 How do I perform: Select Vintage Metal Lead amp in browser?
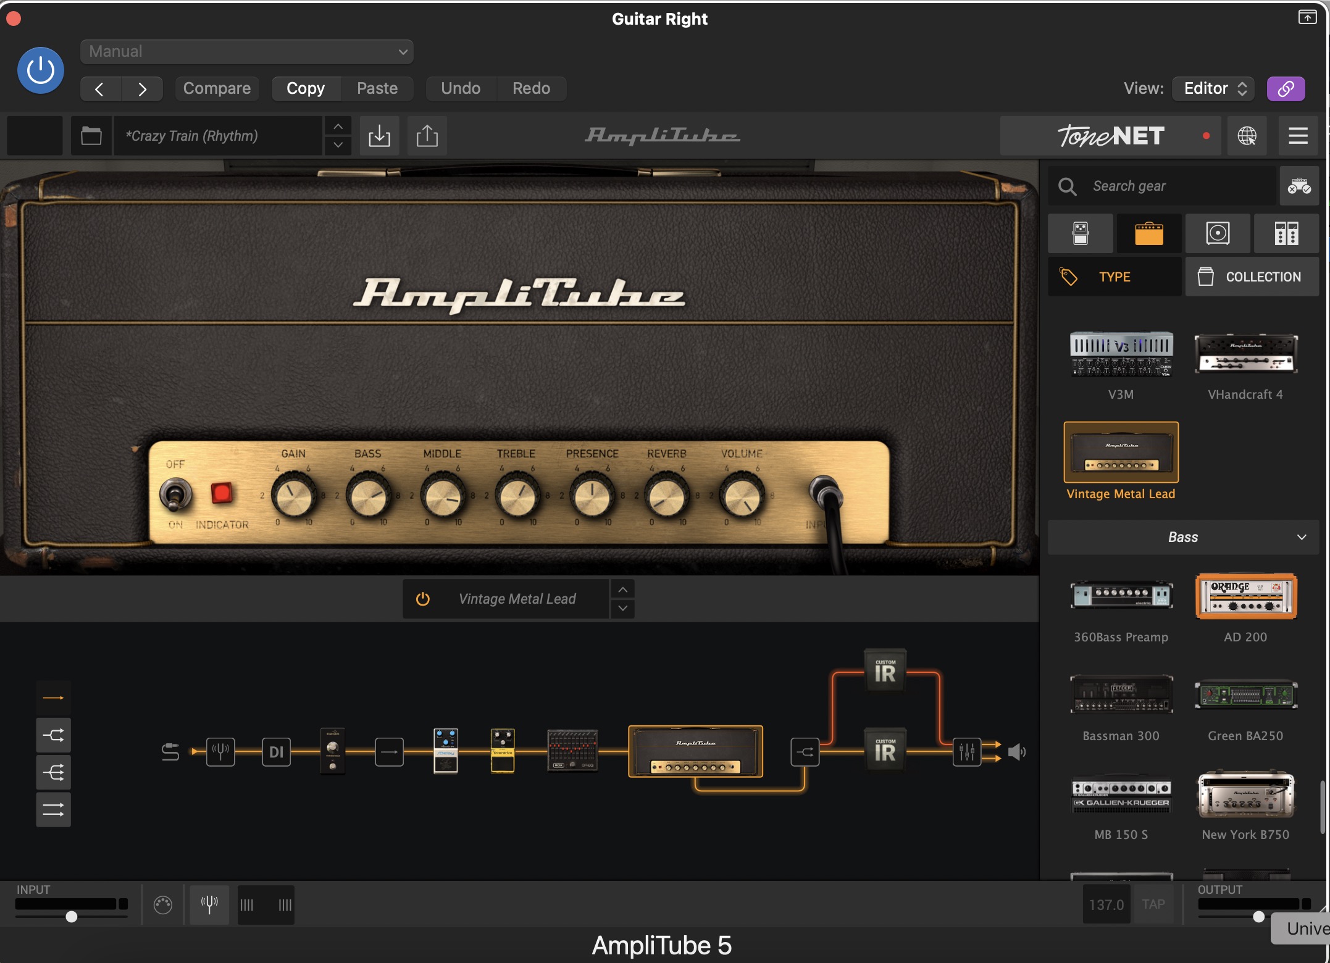tap(1121, 452)
